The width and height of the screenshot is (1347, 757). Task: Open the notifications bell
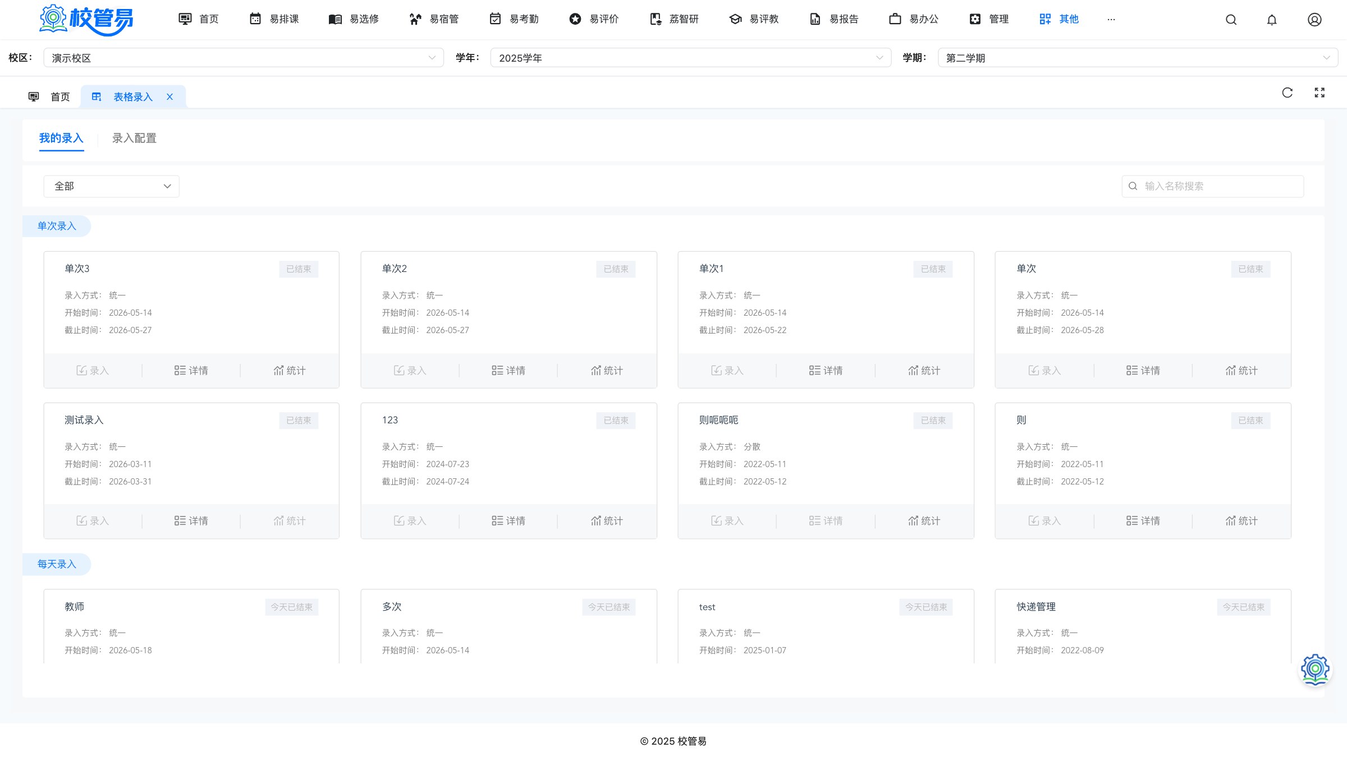point(1272,20)
